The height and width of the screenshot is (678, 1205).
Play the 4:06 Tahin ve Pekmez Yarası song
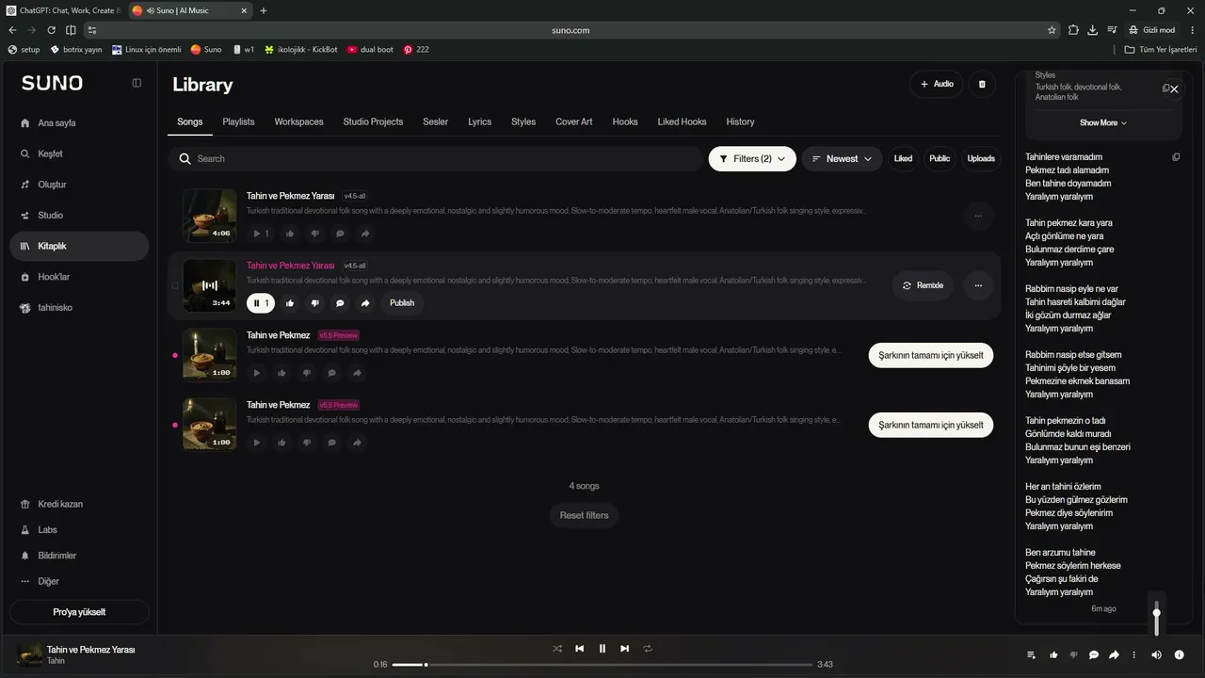261,234
